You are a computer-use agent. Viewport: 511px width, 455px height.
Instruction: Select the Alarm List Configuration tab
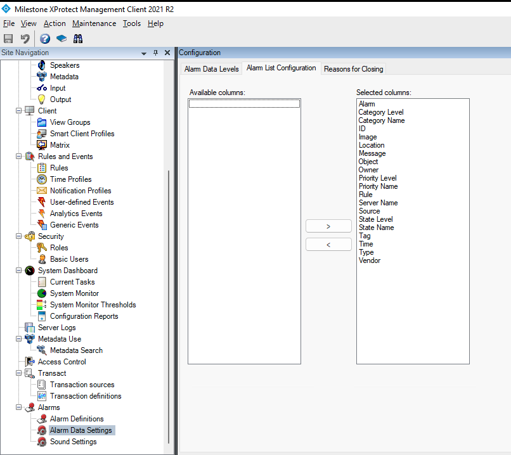(x=281, y=68)
